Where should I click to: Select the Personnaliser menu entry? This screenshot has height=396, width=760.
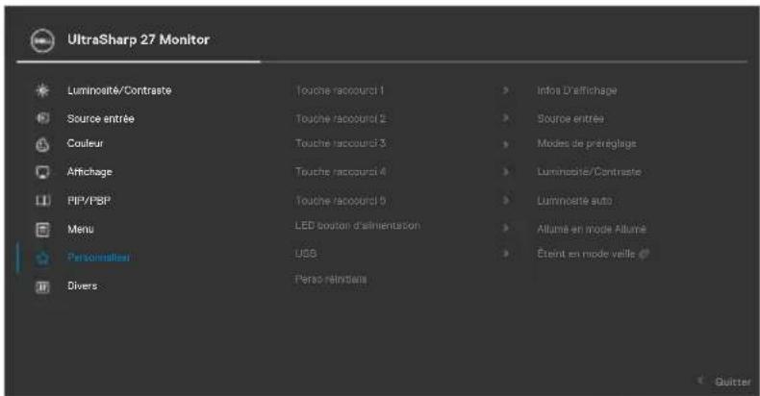[98, 257]
